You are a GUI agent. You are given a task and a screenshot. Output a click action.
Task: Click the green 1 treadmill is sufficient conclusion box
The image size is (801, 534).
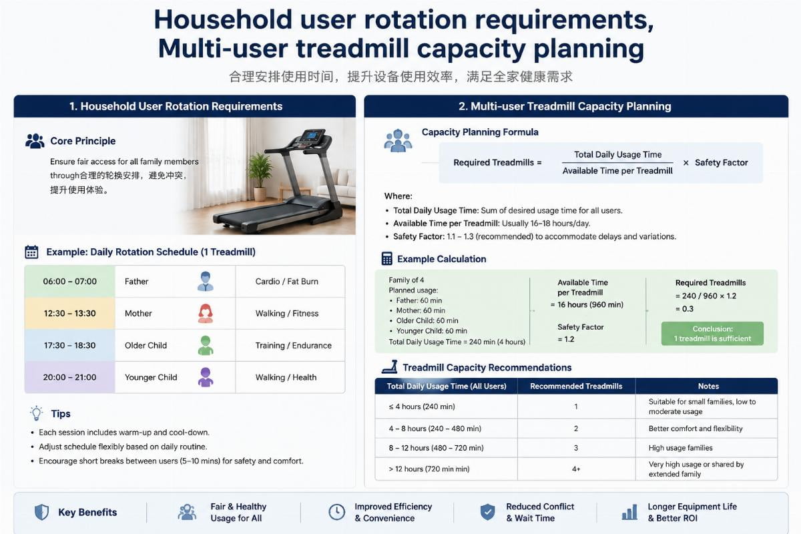(x=712, y=334)
